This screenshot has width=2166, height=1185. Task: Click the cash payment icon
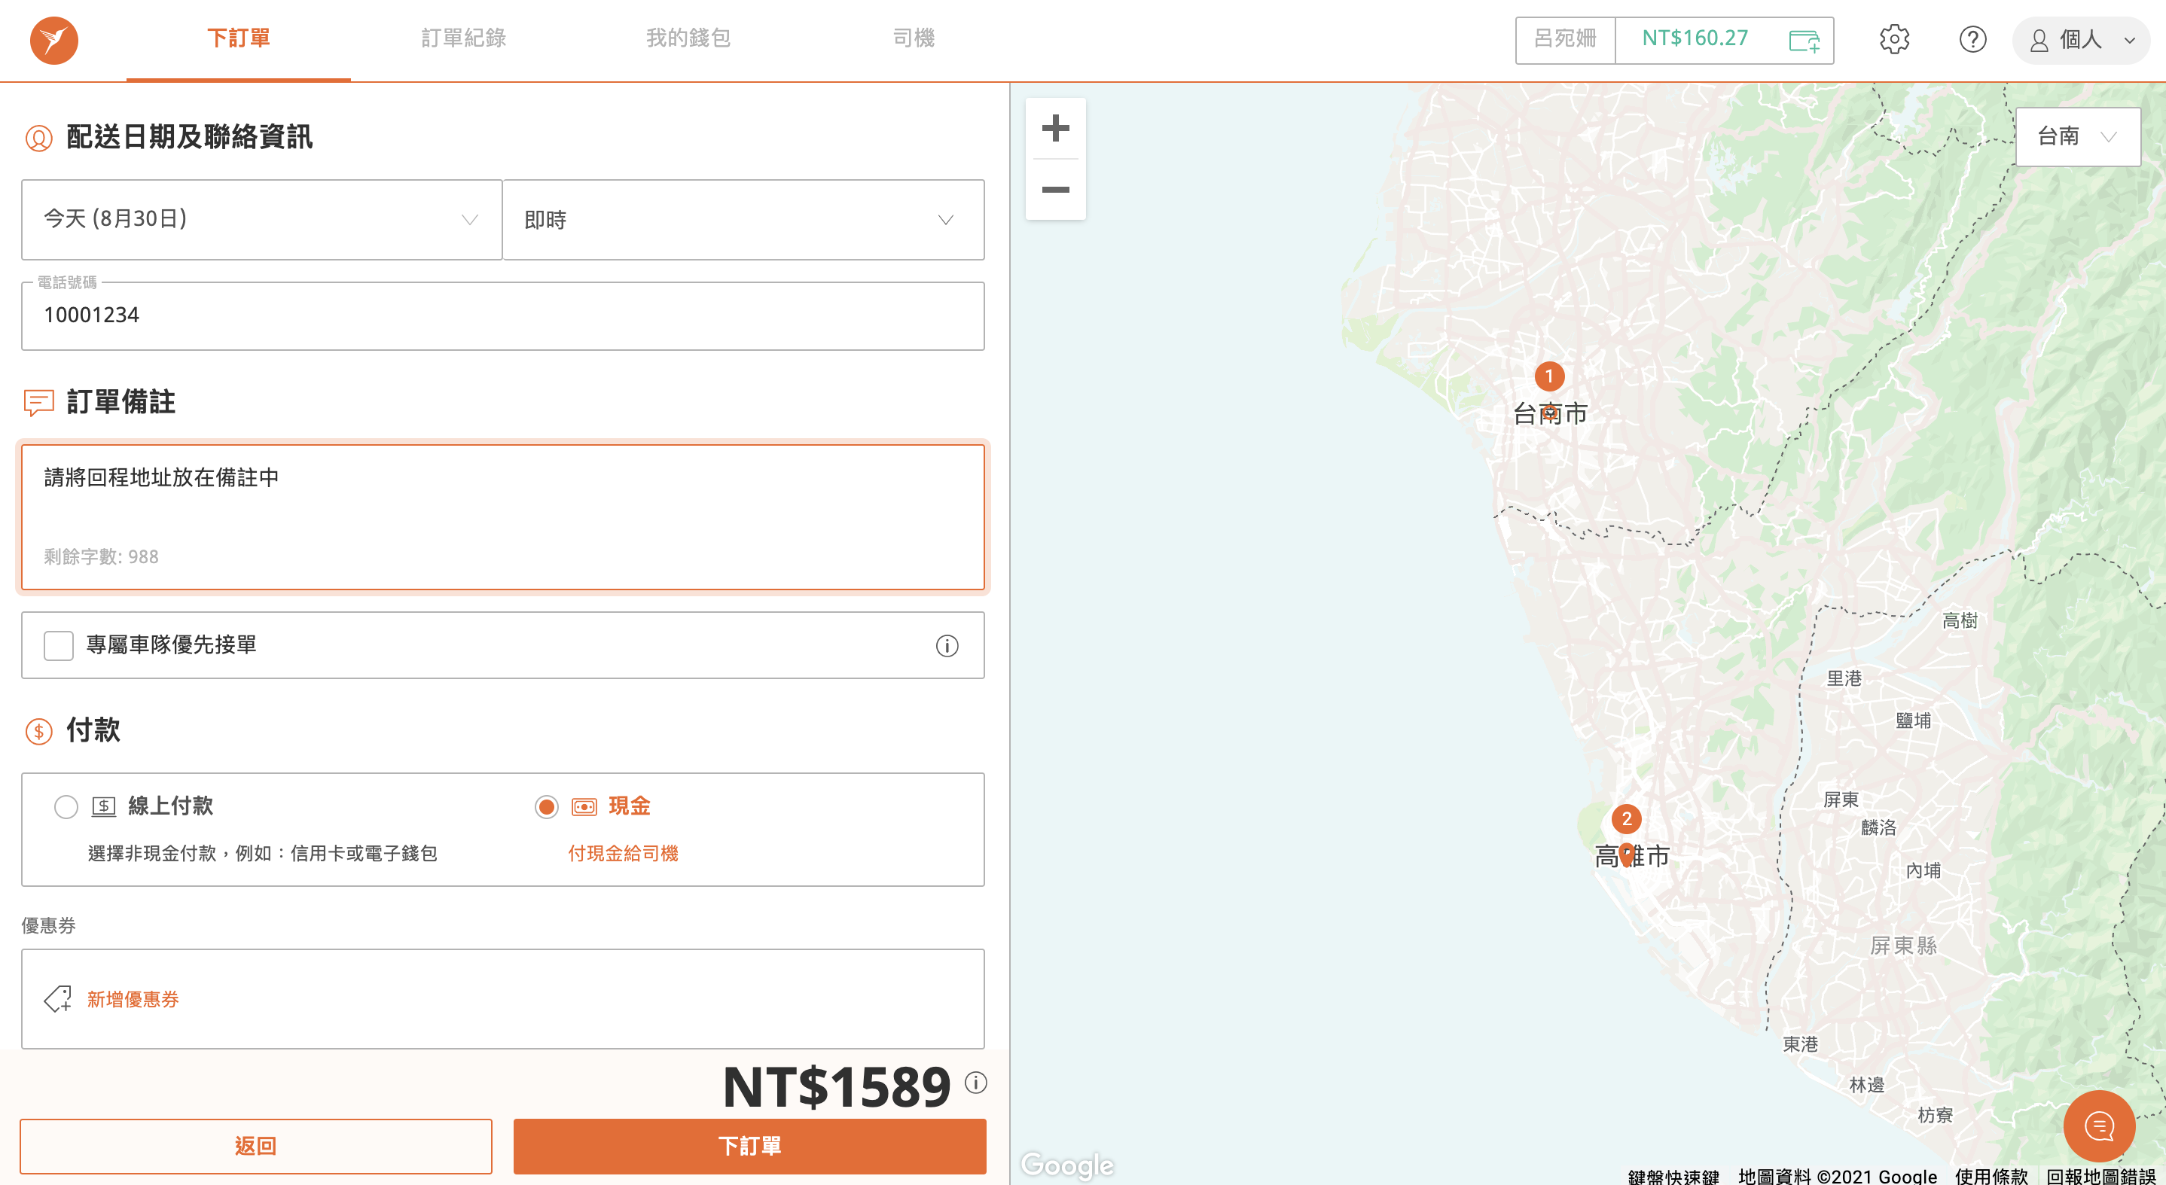pos(584,807)
